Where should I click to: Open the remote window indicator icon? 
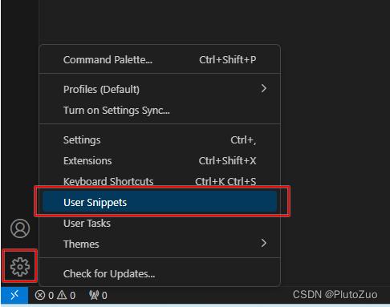click(14, 295)
